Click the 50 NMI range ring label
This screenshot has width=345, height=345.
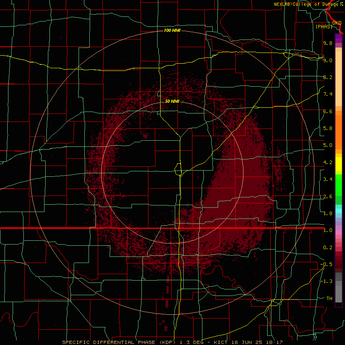(x=172, y=102)
